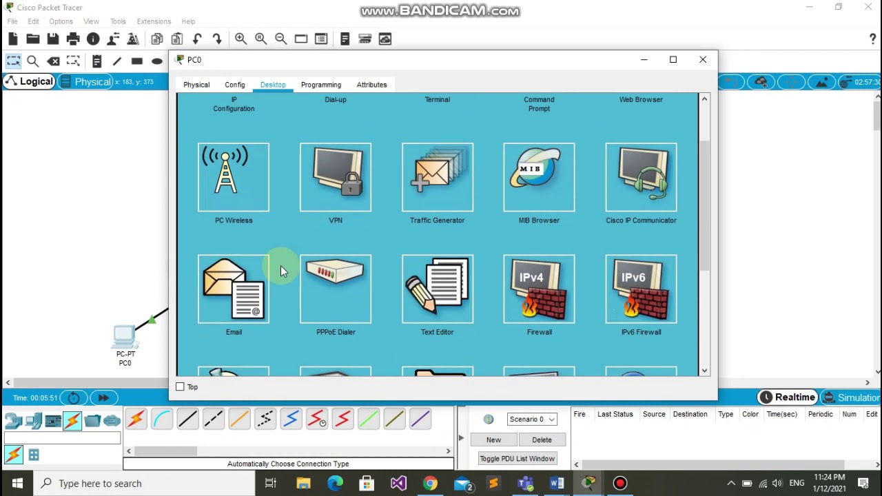Click the PC0 desktop vertical scrollbar
This screenshot has height=496, width=882.
click(704, 205)
